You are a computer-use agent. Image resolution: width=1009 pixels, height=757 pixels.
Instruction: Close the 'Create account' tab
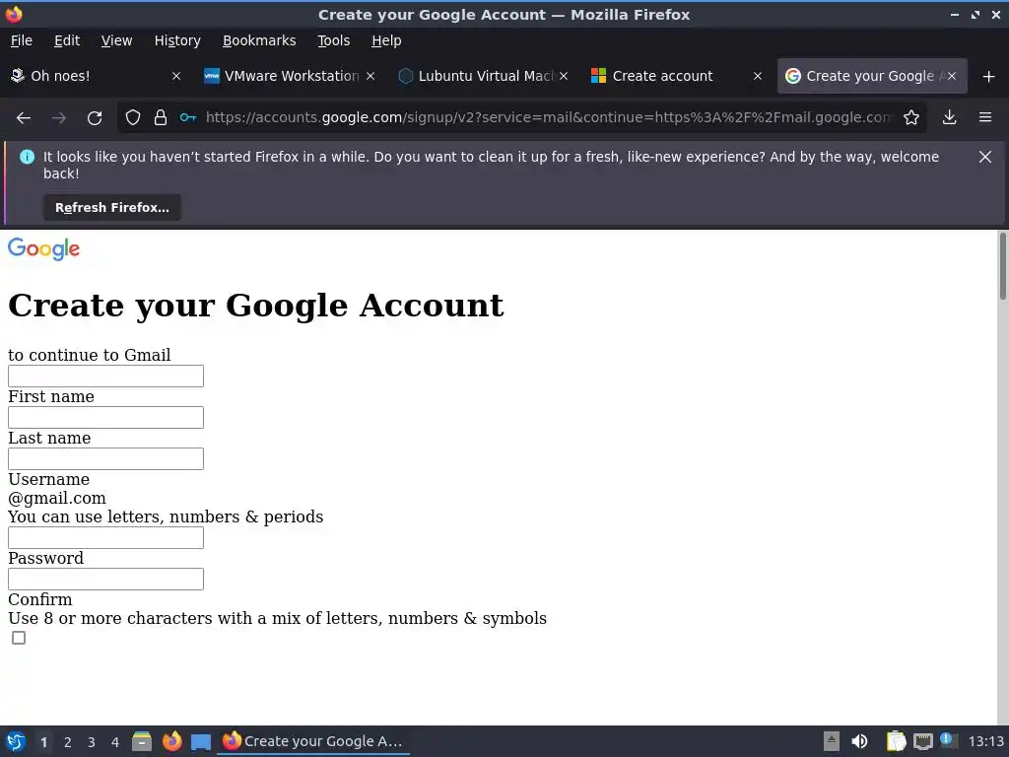click(x=758, y=76)
